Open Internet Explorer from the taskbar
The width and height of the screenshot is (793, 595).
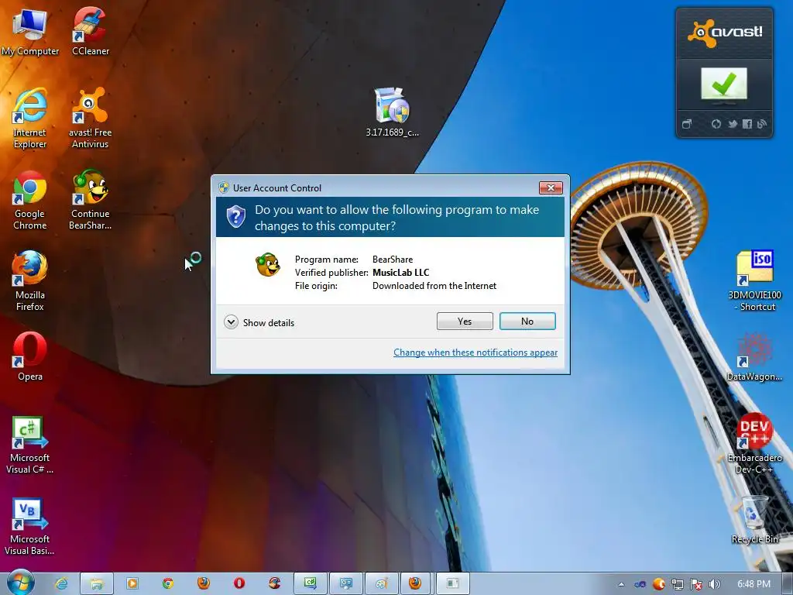(x=61, y=583)
